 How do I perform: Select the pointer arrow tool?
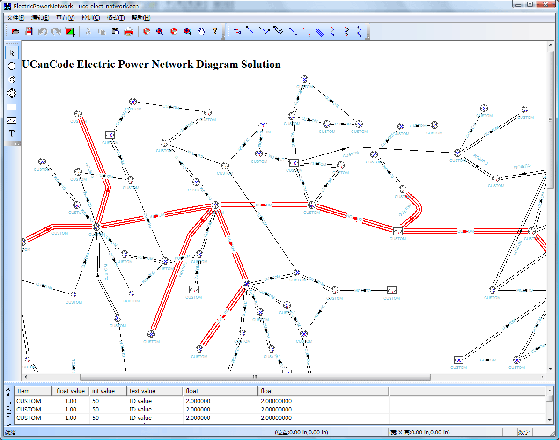coord(12,53)
